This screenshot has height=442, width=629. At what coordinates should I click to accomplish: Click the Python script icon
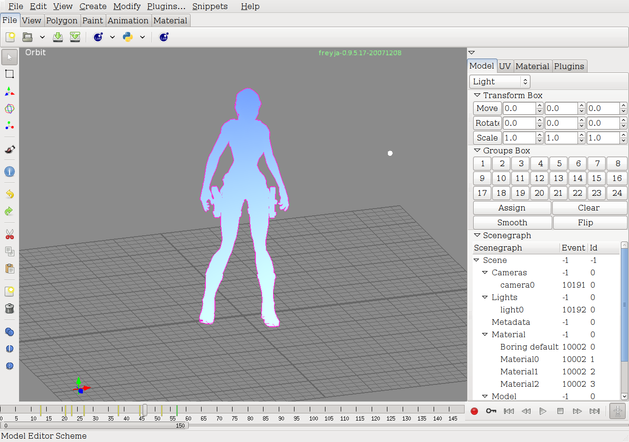[128, 37]
